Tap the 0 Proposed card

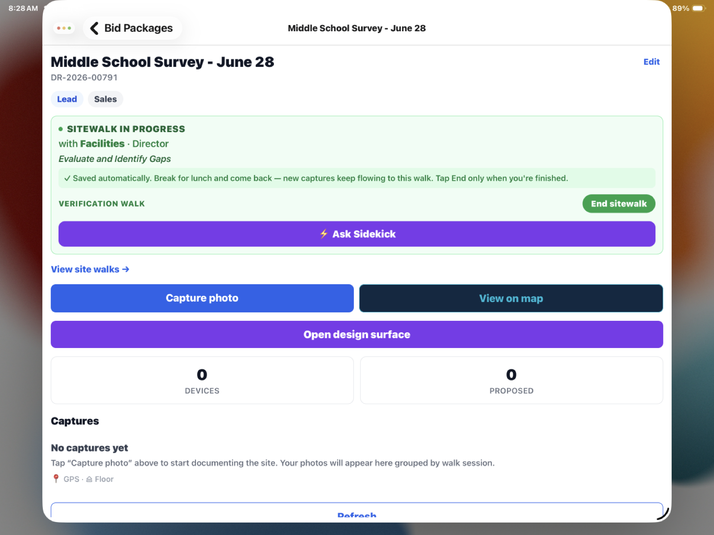point(511,380)
